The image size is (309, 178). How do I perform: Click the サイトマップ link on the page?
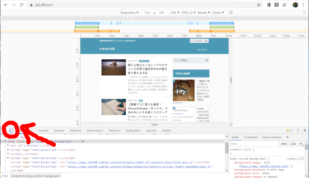click(x=202, y=50)
